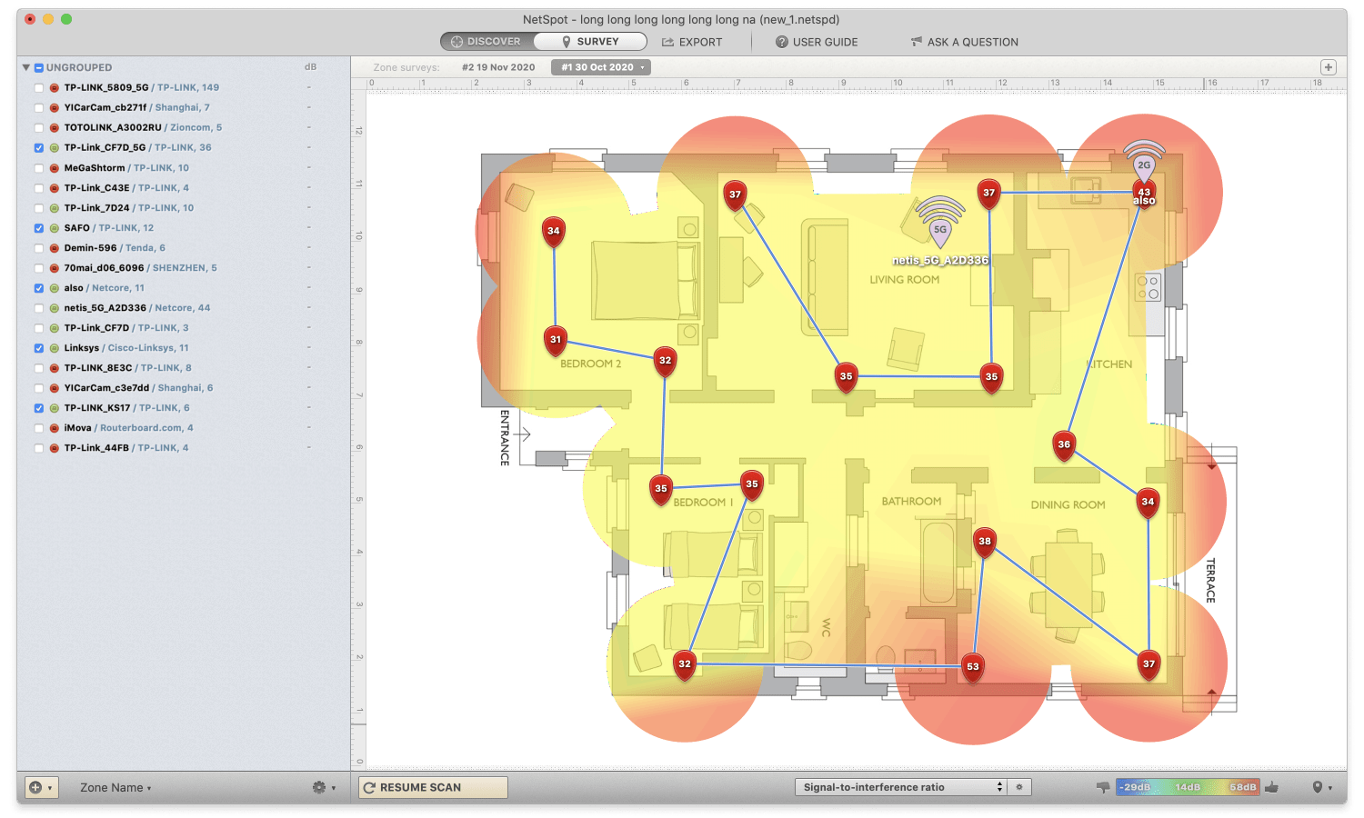Viewport: 1364px width, 818px height.
Task: Click the Discover/Survey mode switcher's Discover label
Action: 494,42
